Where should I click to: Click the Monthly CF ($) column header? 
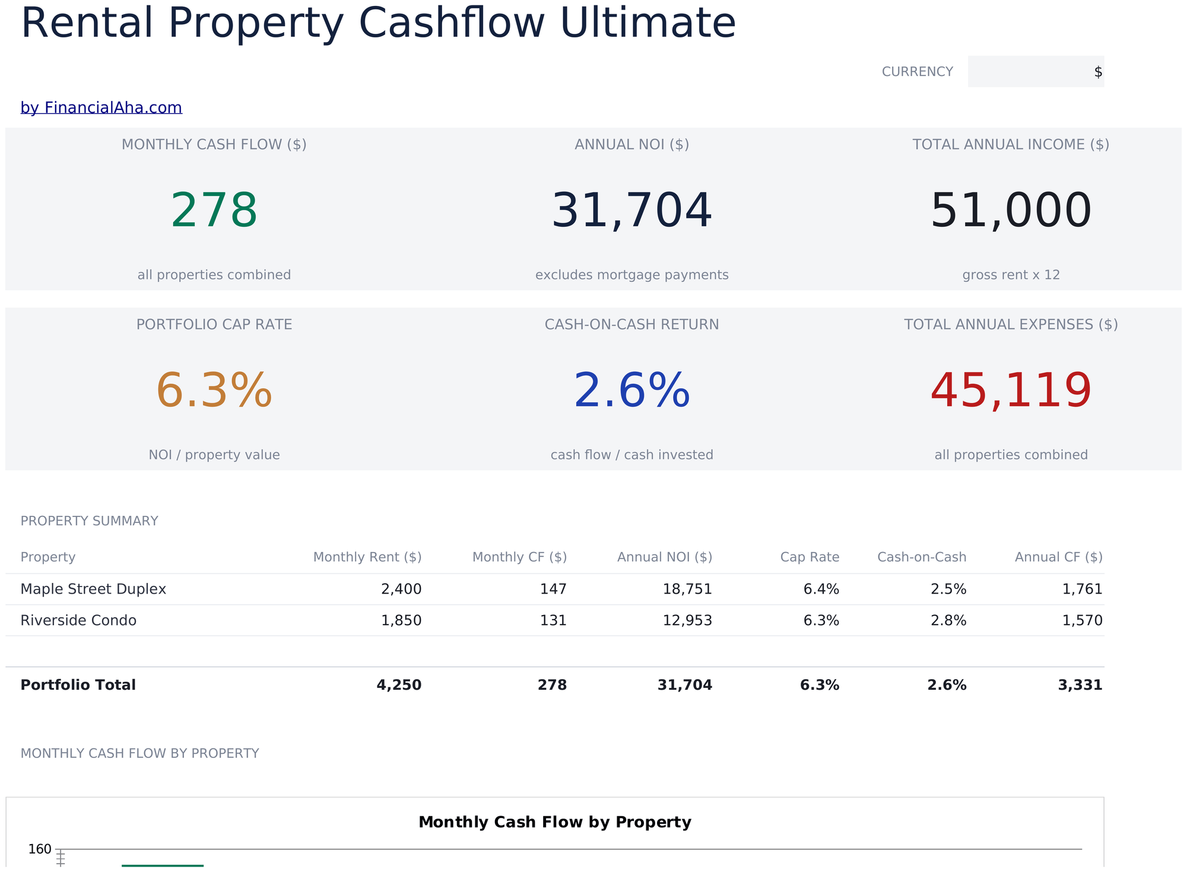pos(519,557)
